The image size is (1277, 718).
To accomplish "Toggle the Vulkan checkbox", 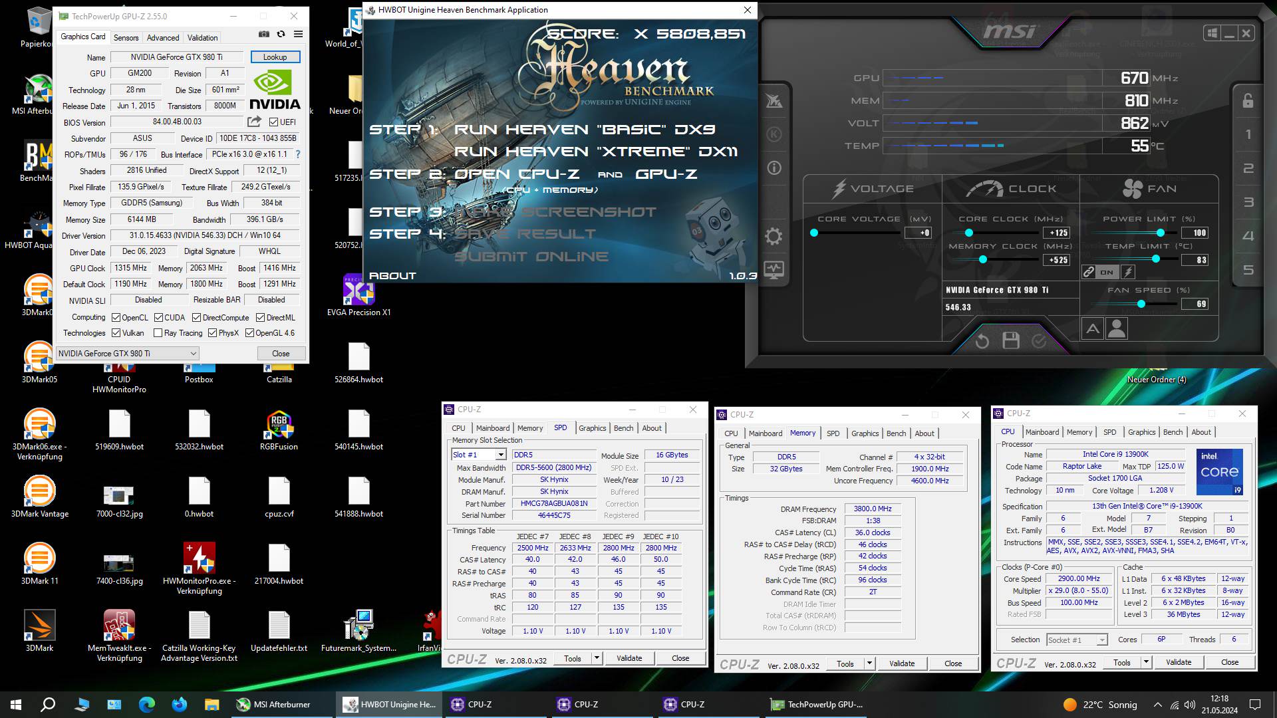I will coord(116,333).
